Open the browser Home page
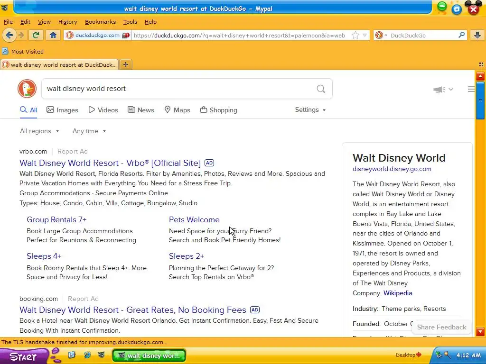Screen dimensions: 486x364 [x=53, y=35]
